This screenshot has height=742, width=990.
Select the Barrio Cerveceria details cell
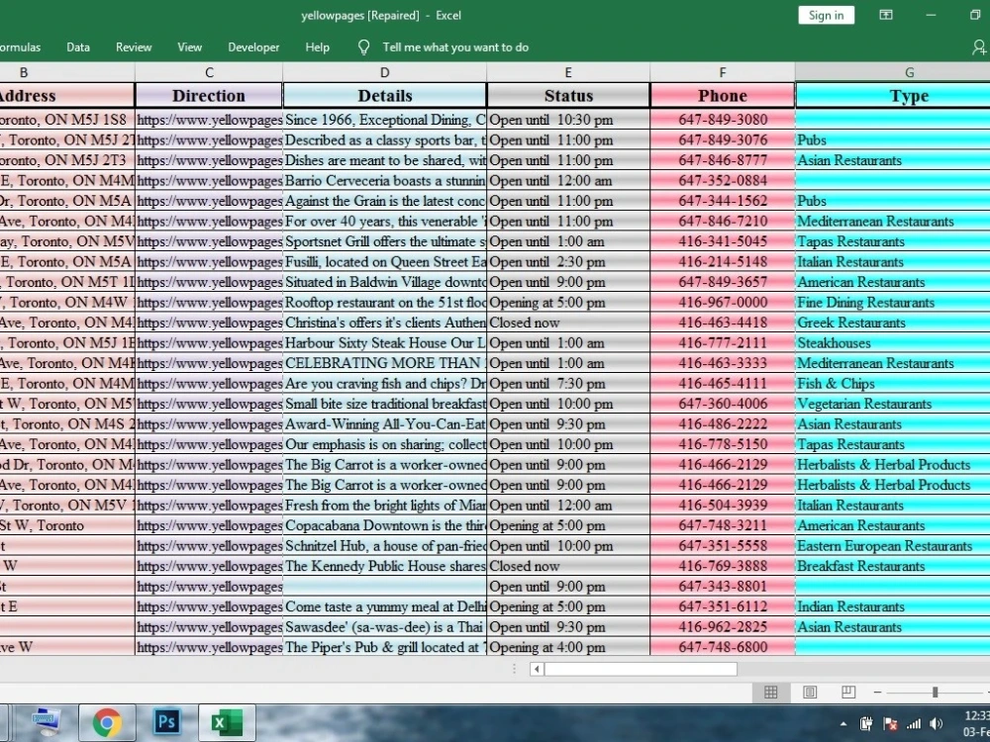click(384, 180)
